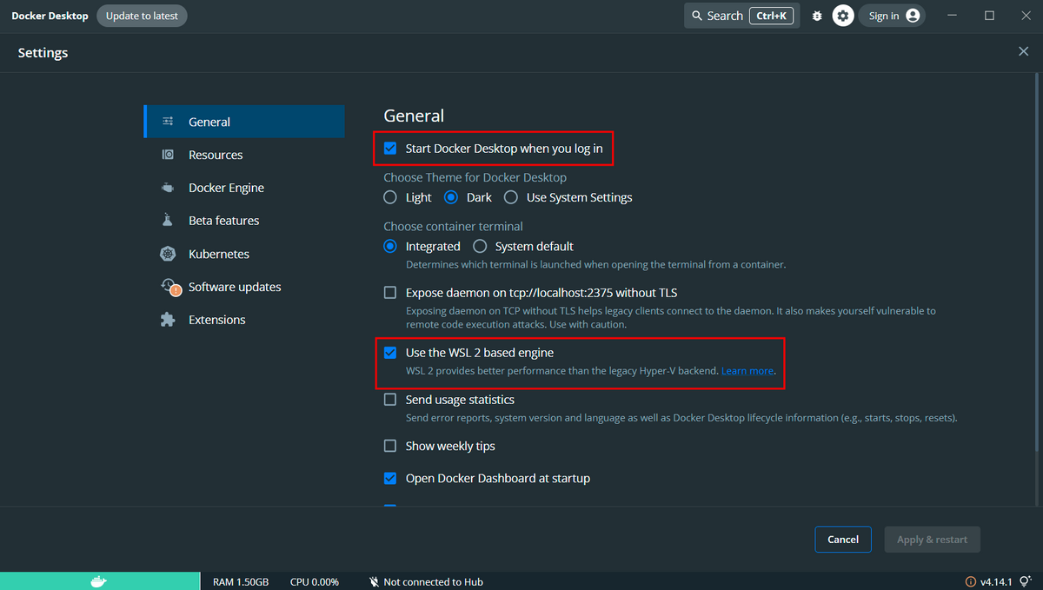Enable Send usage statistics checkbox

tap(390, 400)
